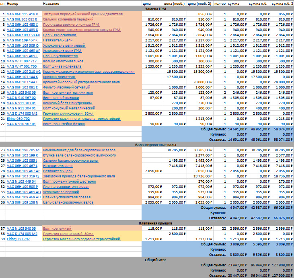Select the сумма н.б. column header
The height and width of the screenshot is (278, 294).
(259, 4)
